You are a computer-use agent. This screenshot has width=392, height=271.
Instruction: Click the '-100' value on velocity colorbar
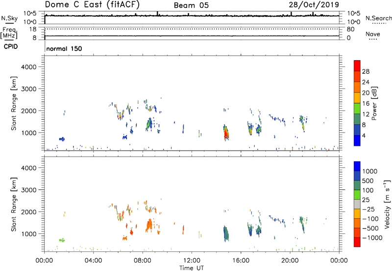coord(370,219)
